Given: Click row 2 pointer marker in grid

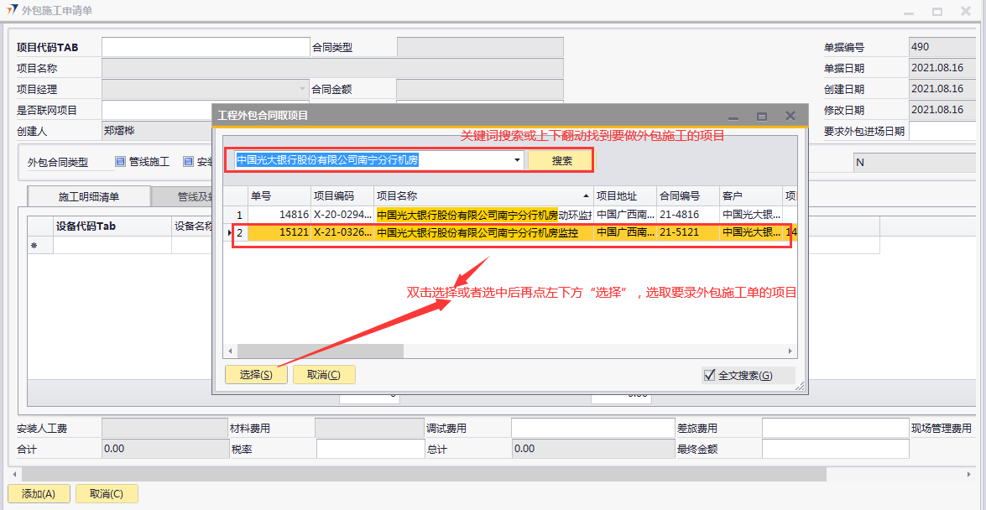Looking at the screenshot, I should 230,232.
